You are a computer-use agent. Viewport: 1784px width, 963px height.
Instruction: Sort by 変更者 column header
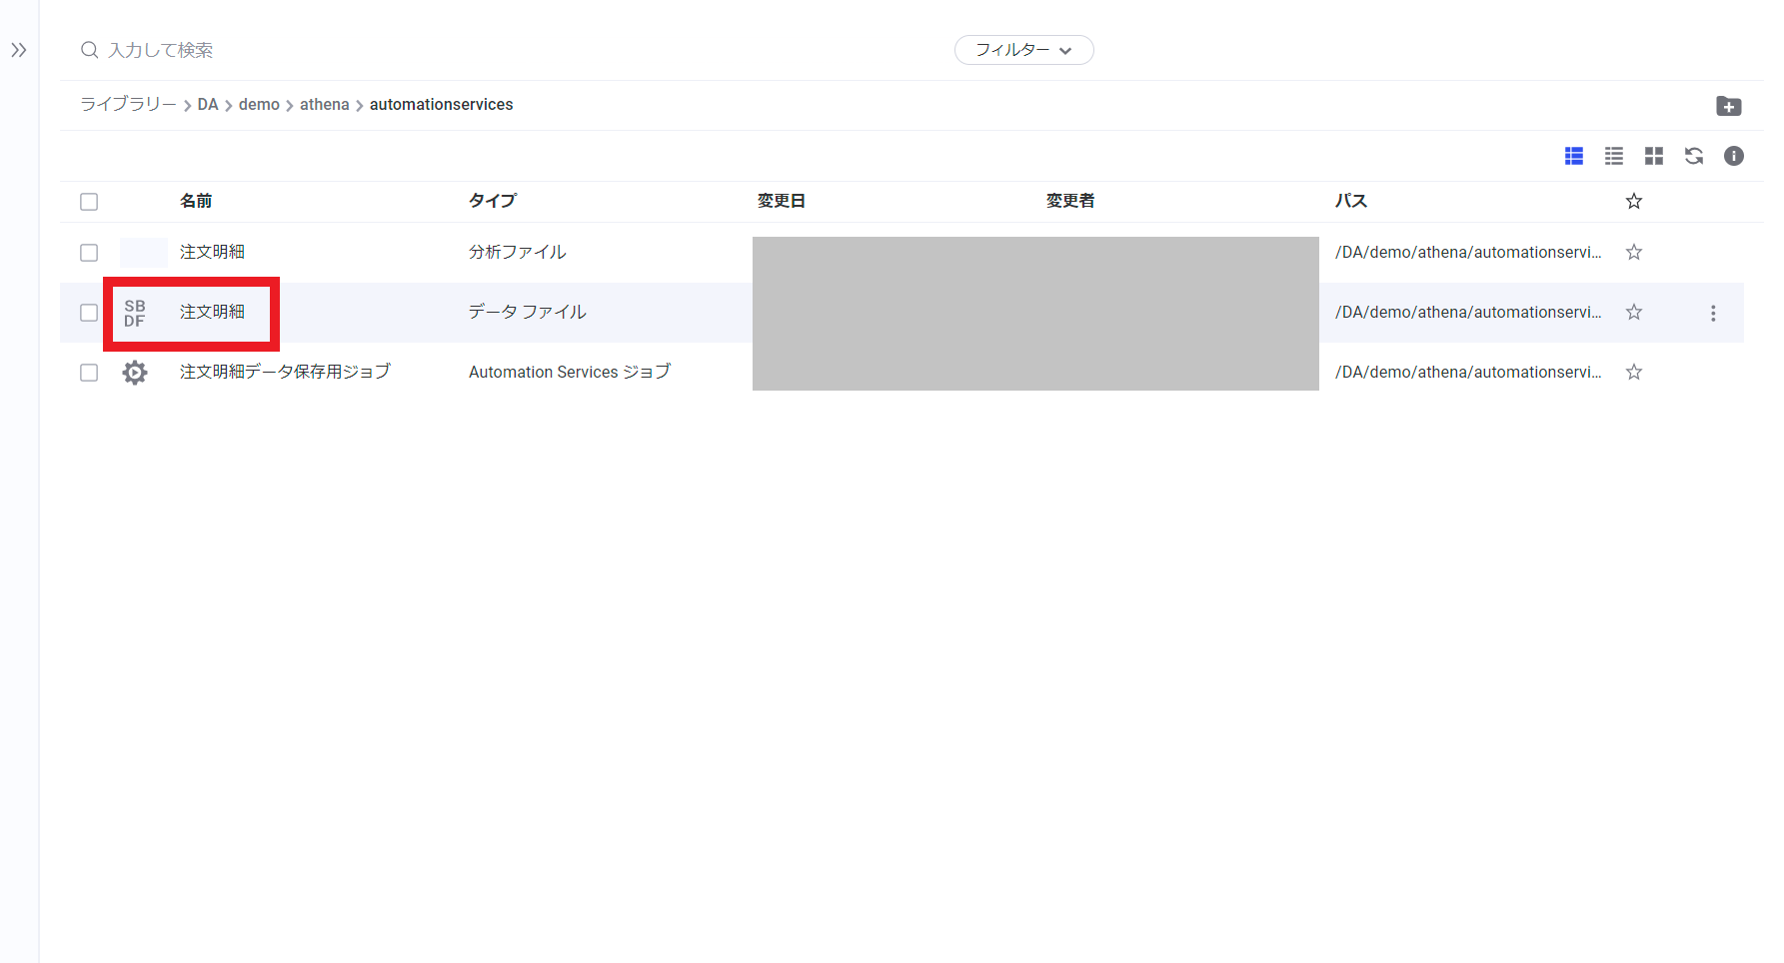1070,201
